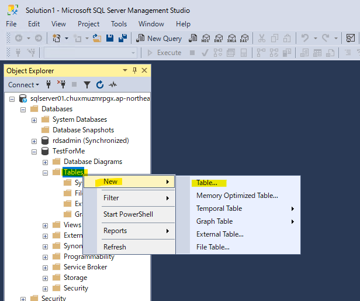Open the Project menu
The height and width of the screenshot is (301, 360).
[88, 24]
